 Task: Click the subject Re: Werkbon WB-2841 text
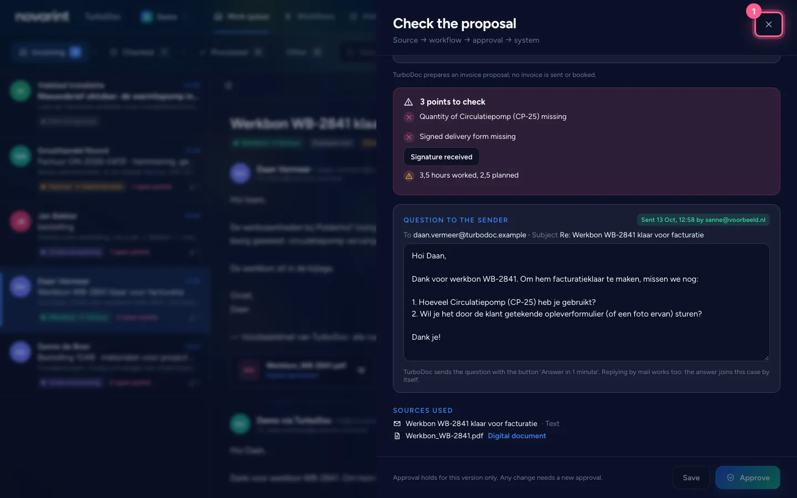click(x=632, y=235)
